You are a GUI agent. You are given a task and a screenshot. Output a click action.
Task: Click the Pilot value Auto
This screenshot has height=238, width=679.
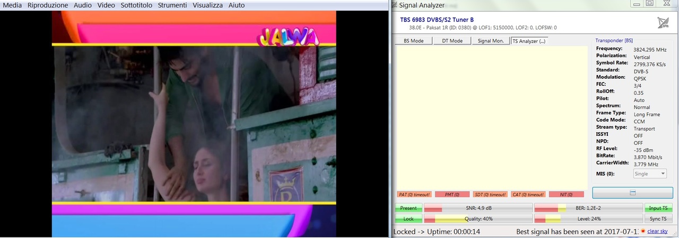click(639, 100)
